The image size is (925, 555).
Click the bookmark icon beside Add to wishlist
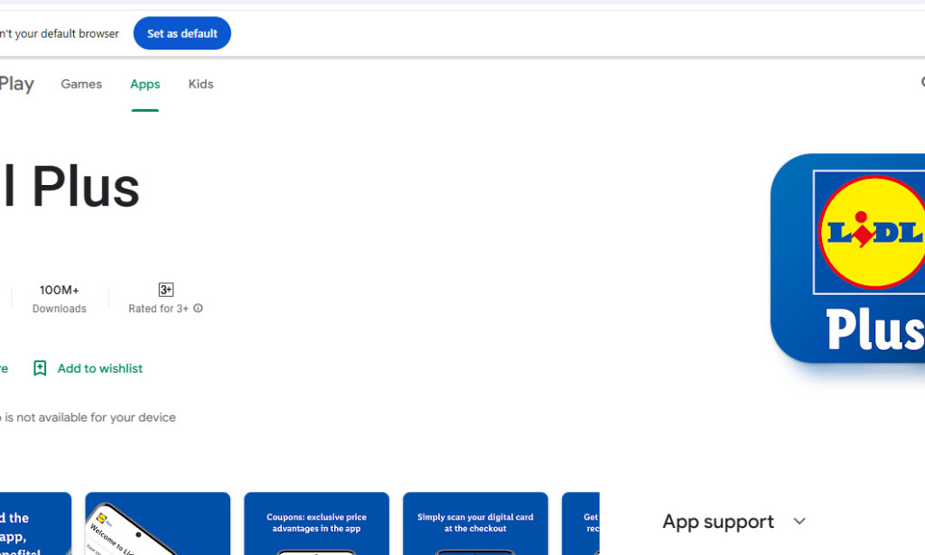click(40, 368)
